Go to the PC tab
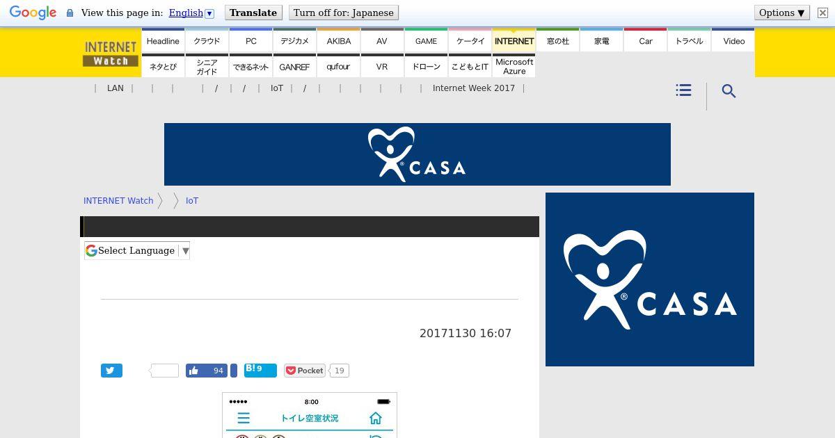 pyautogui.click(x=251, y=41)
